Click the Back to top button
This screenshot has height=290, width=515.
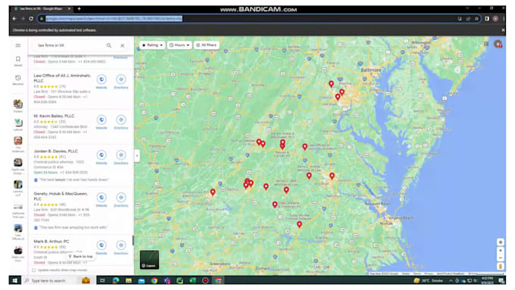pyautogui.click(x=80, y=256)
